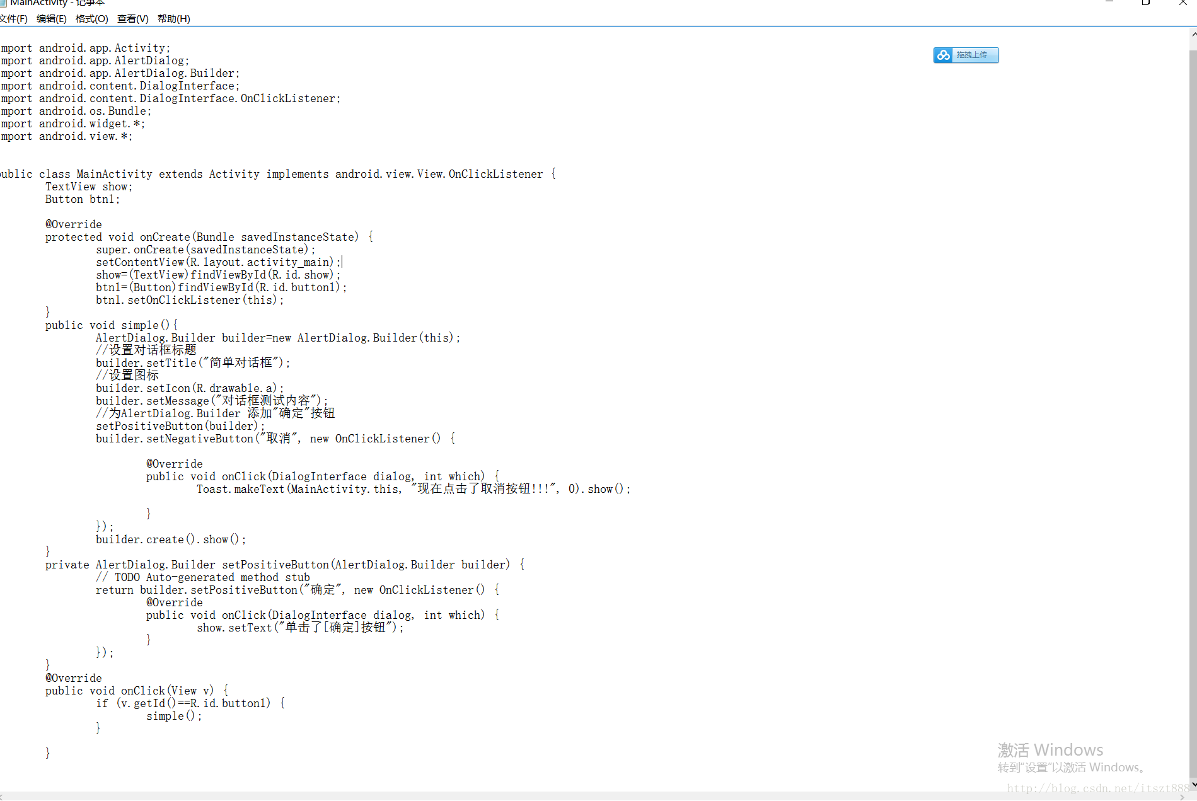Image resolution: width=1197 pixels, height=801 pixels.
Task: Click the 'Toast.makeText(MainActivity.this' line
Action: click(413, 488)
